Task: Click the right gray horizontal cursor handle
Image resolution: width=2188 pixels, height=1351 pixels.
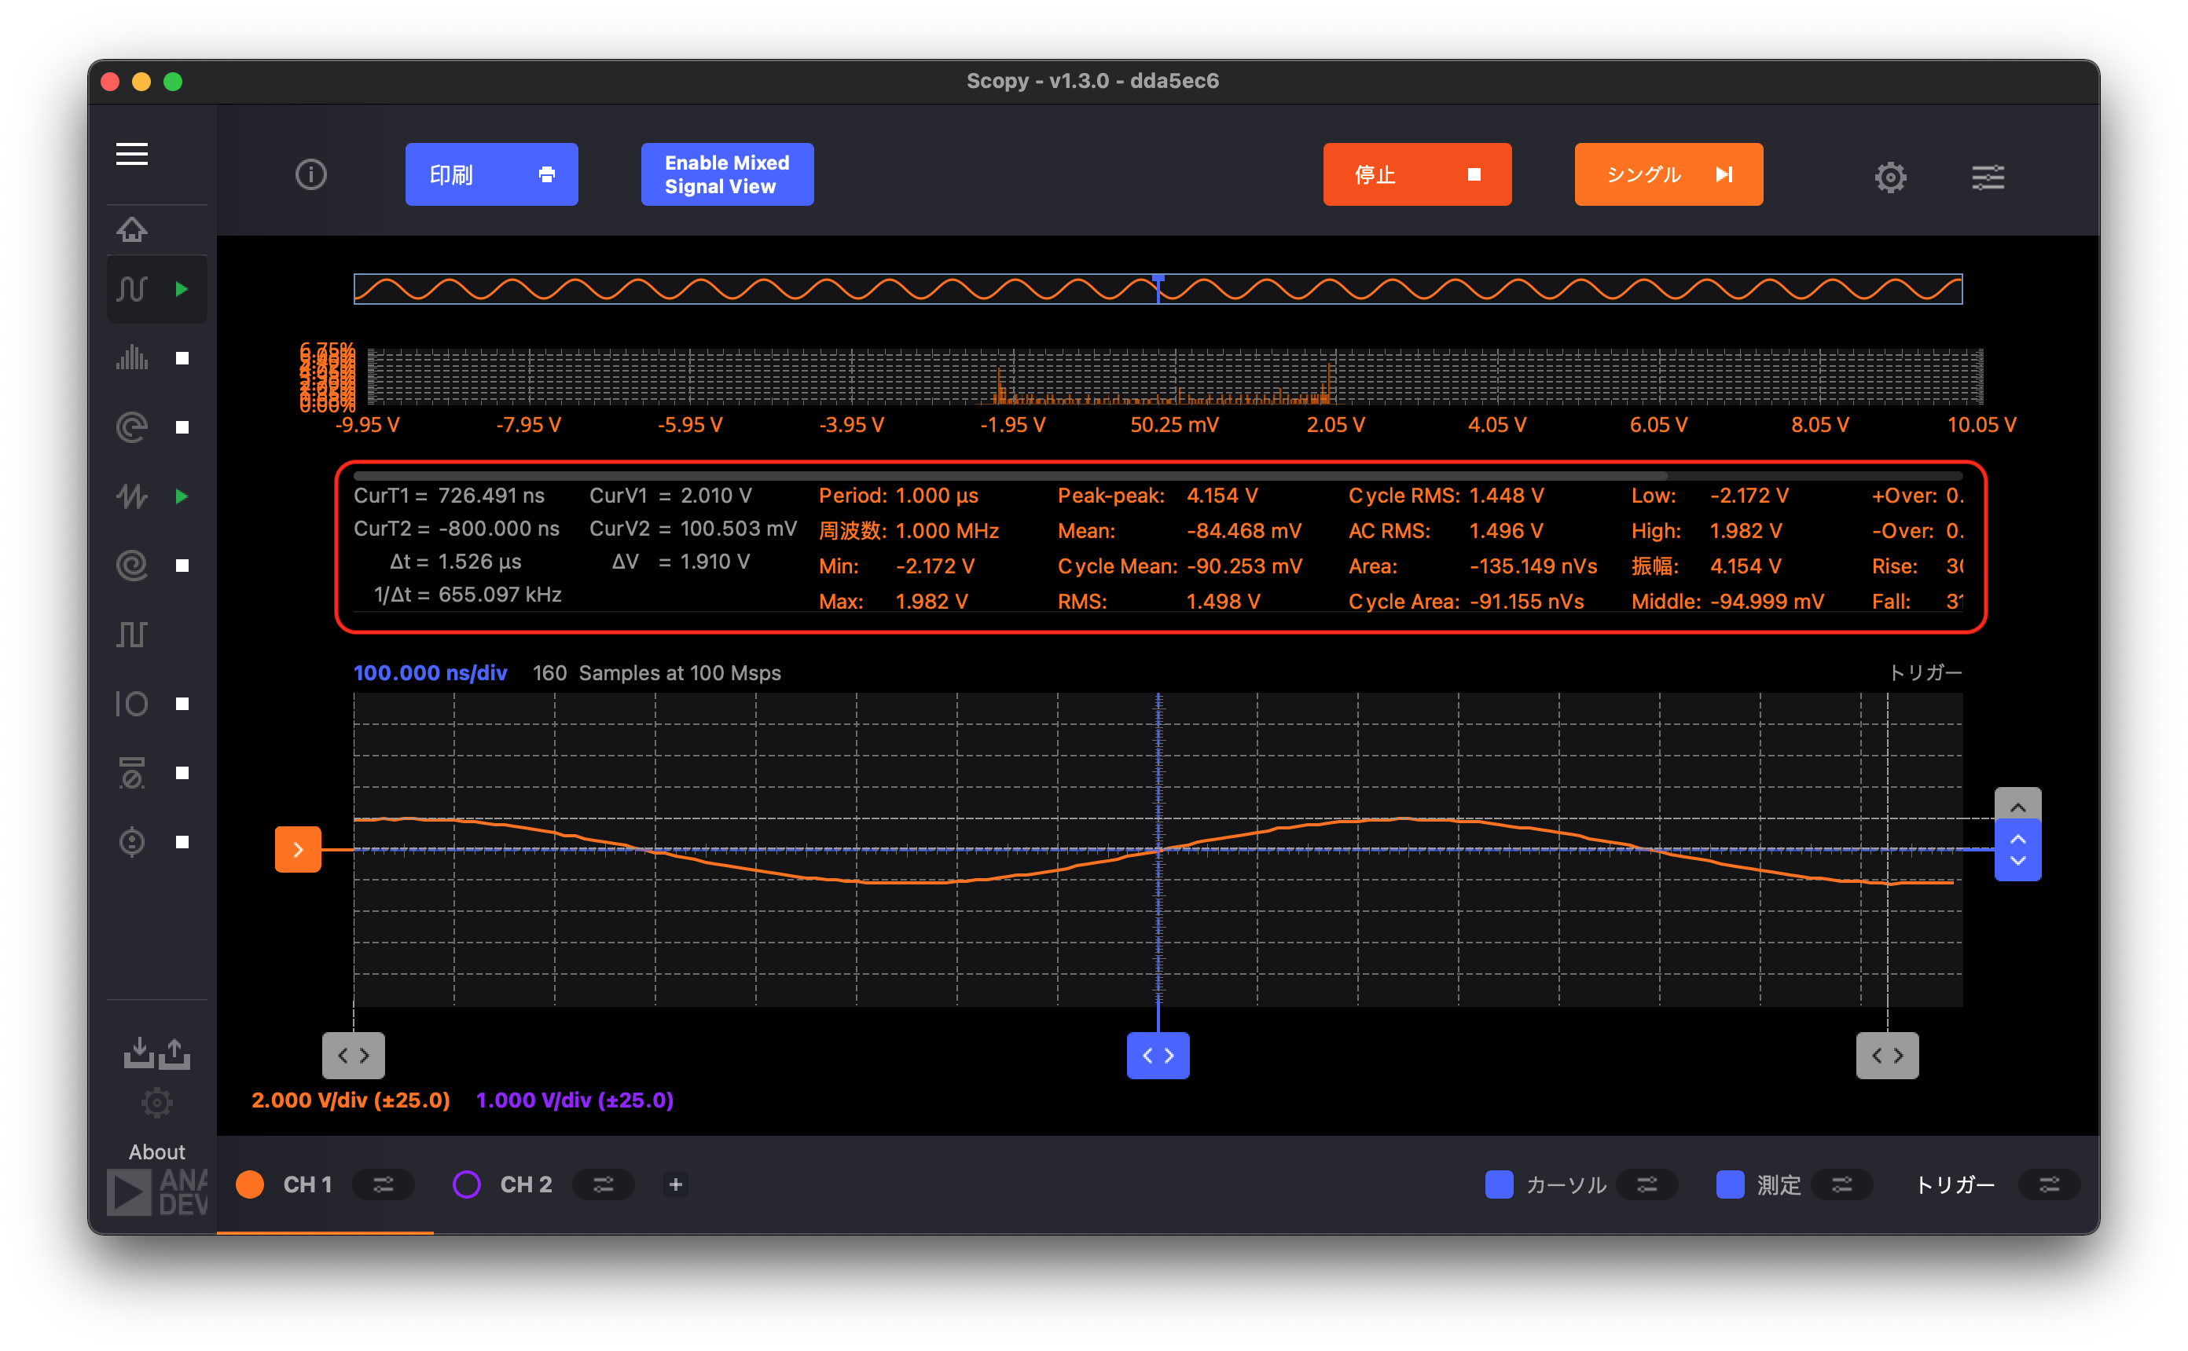Action: point(1887,1055)
